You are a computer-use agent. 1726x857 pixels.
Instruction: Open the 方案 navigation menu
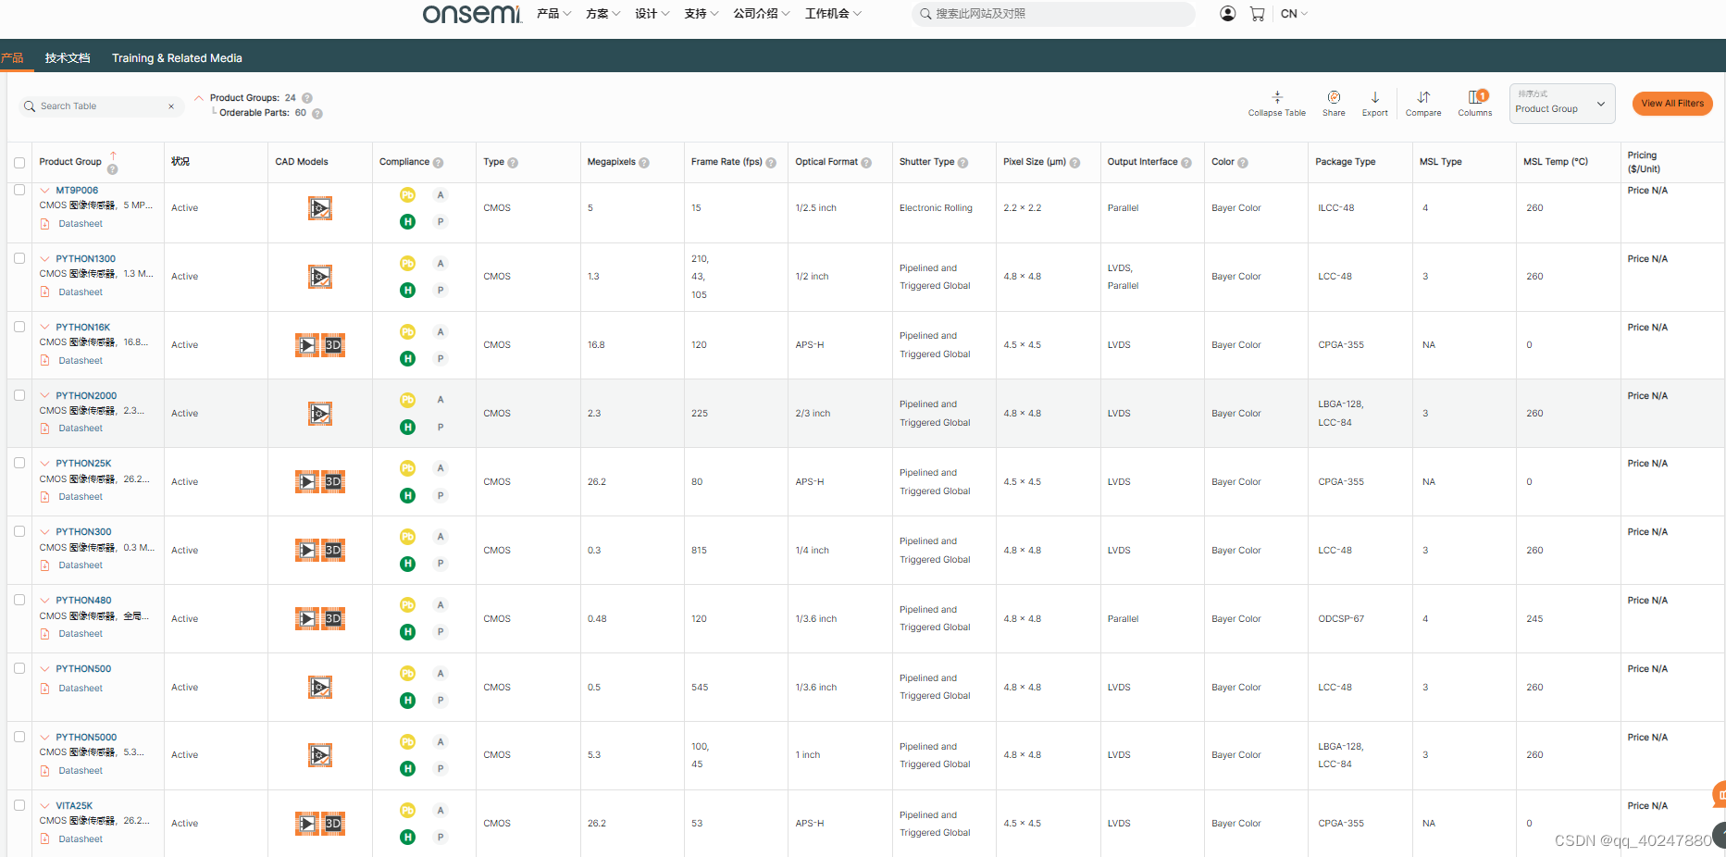pos(602,14)
